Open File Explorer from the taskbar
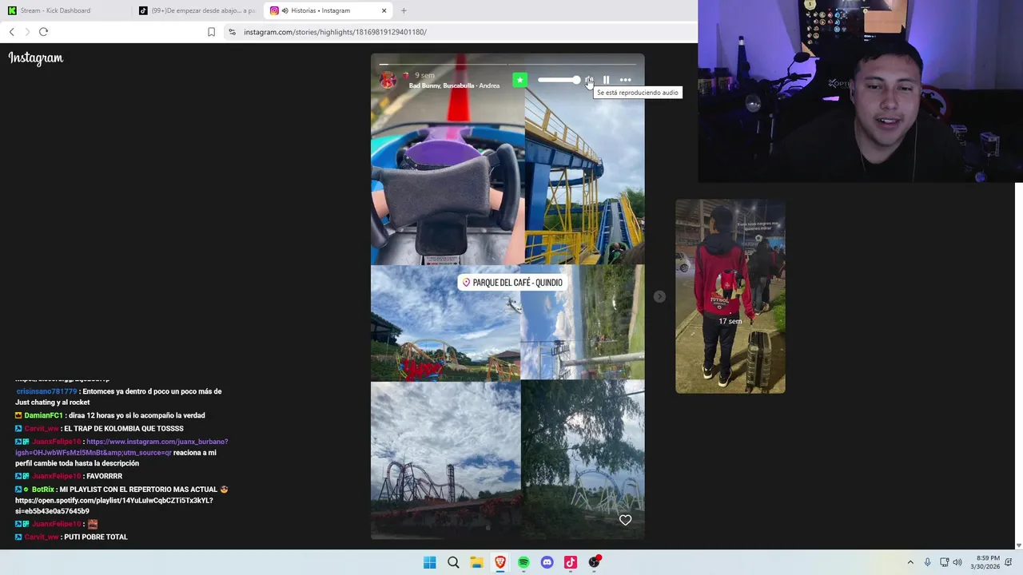Image resolution: width=1023 pixels, height=575 pixels. coord(476,562)
